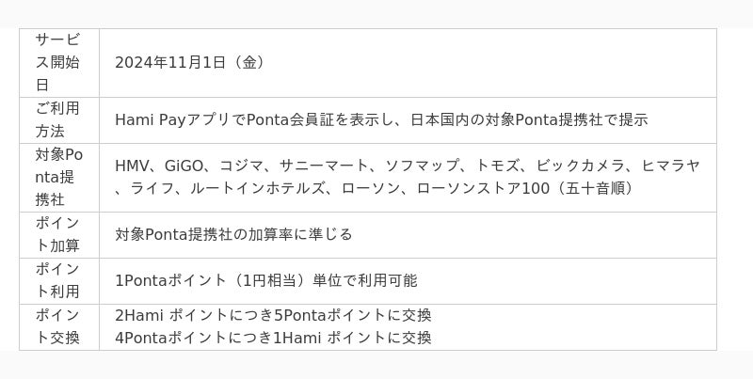Viewport: 753px width, 379px height.
Task: Click the date 2024年11月1日（金）
Action: coord(189,62)
